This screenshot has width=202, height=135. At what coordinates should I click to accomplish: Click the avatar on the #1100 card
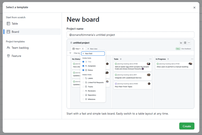tap(190, 64)
